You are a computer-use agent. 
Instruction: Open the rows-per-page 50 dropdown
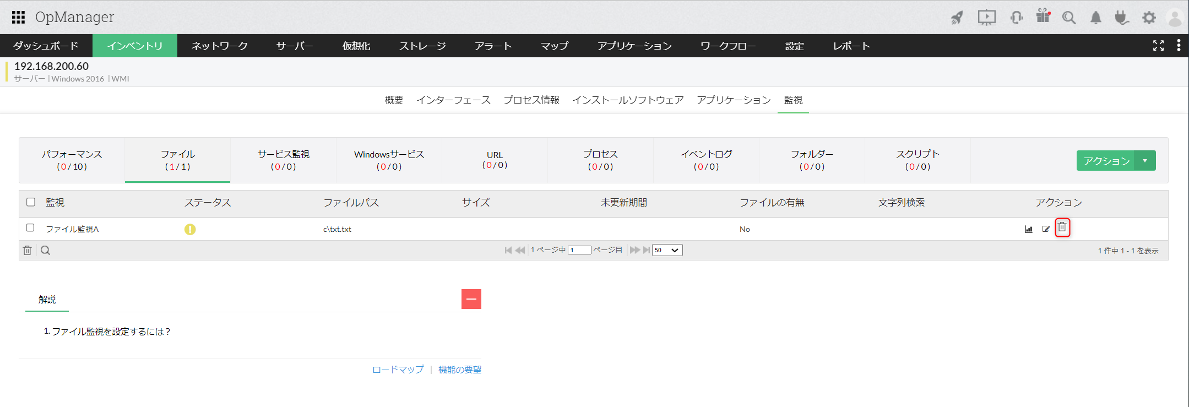667,250
